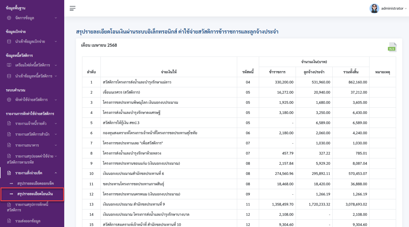The image size is (409, 227).
Task: Click the document icon beside รวมส่งออกข้อมูล
Action: [x=9, y=221]
